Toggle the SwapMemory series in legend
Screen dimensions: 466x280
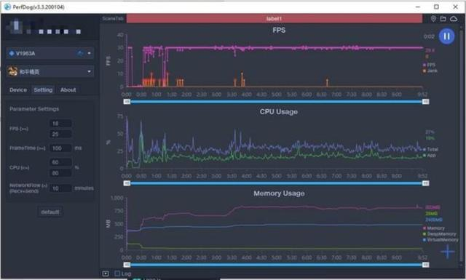pos(440,234)
